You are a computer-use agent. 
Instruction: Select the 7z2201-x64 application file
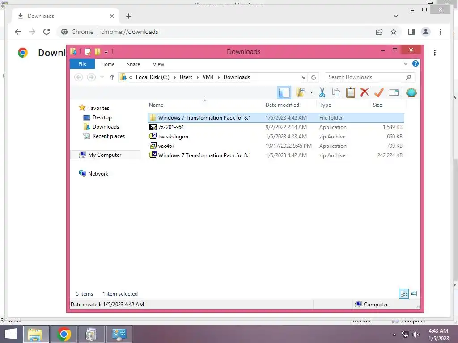point(276,127)
